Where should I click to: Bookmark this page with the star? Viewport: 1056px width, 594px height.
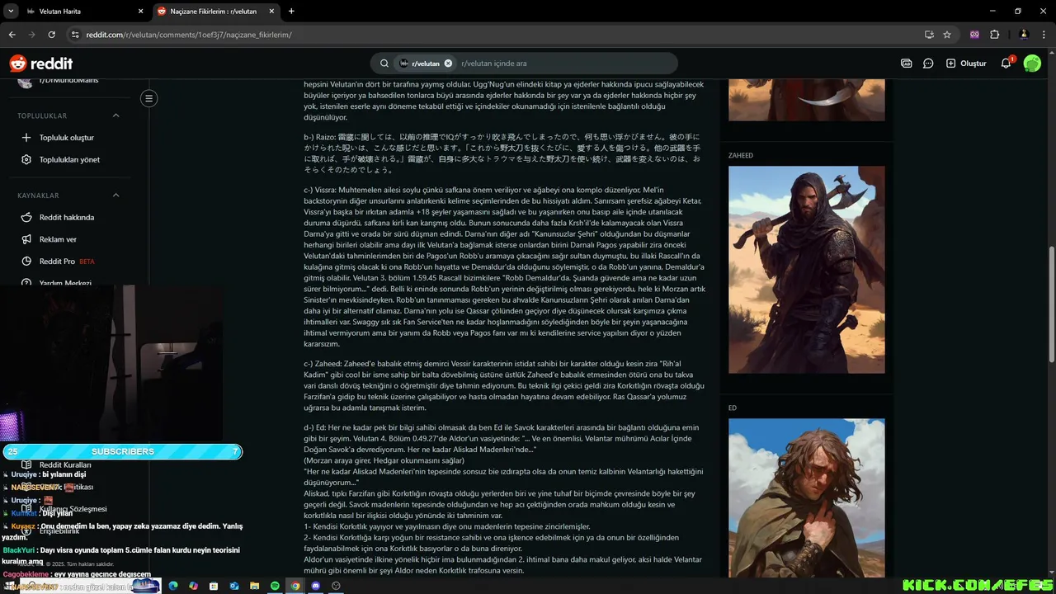[x=947, y=35]
